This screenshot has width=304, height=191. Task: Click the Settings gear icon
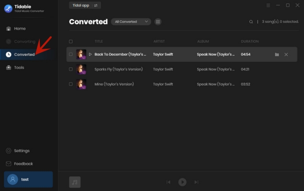click(8, 151)
